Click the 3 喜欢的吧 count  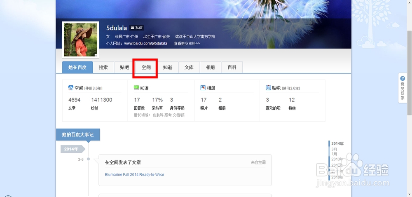(267, 100)
